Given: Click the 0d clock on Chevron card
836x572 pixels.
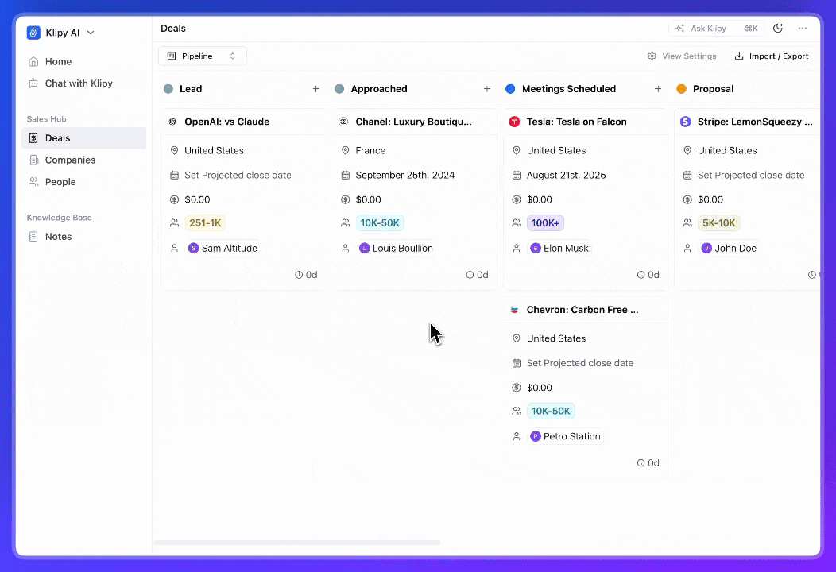Looking at the screenshot, I should [648, 463].
